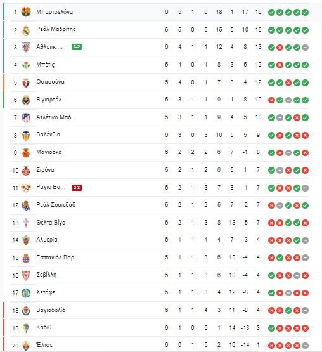Open the Ρεάλ Σοσιεδάδ team link
This screenshot has height=352, width=322.
tap(56, 204)
